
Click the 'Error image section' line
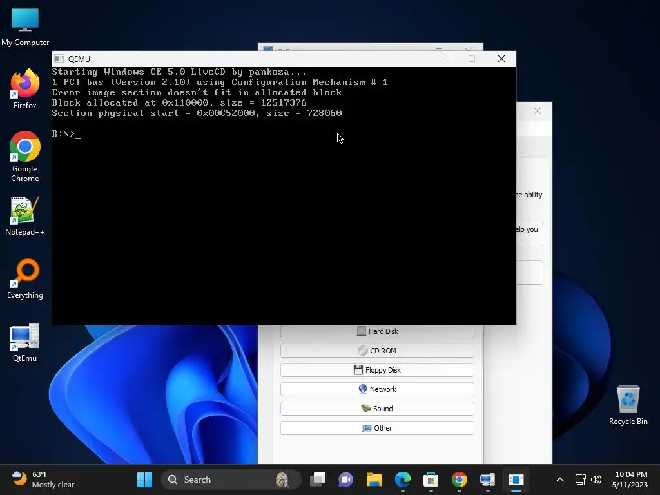(197, 93)
